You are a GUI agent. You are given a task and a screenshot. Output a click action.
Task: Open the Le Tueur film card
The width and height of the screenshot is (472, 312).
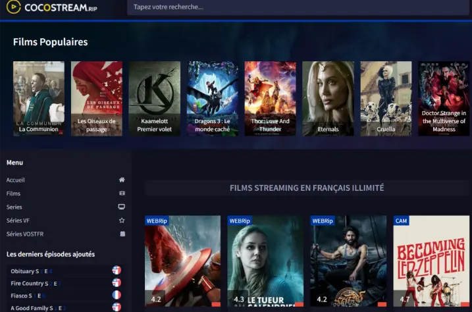tap(265, 261)
